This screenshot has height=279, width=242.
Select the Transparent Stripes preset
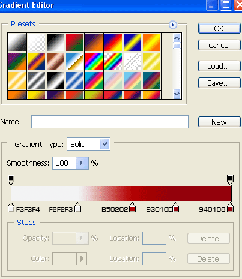coord(132,61)
